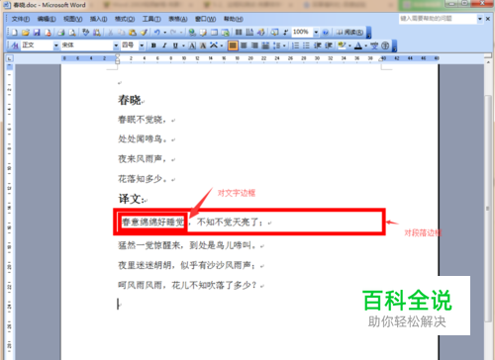Toggle the character border A button

[x=192, y=45]
